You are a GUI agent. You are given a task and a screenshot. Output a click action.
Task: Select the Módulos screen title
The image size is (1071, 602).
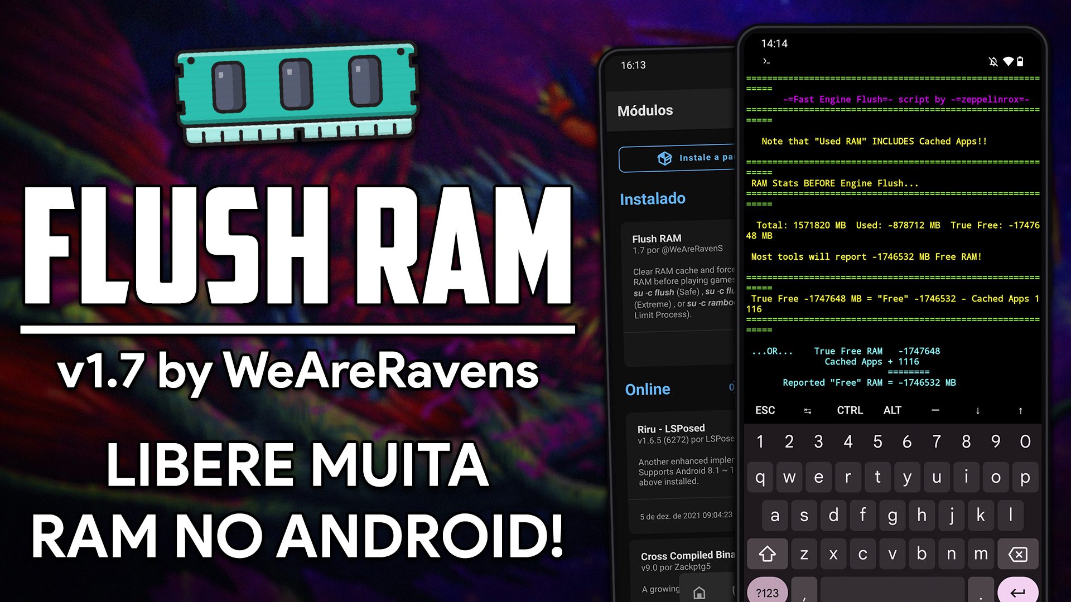tap(645, 110)
